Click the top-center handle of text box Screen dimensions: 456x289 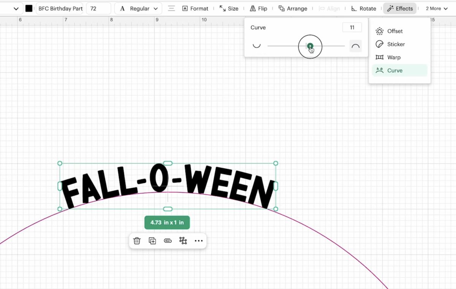point(168,163)
